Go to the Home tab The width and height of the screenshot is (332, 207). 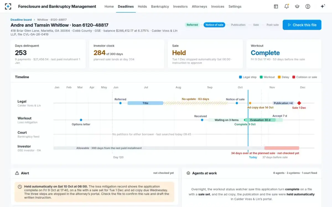coord(109,6)
